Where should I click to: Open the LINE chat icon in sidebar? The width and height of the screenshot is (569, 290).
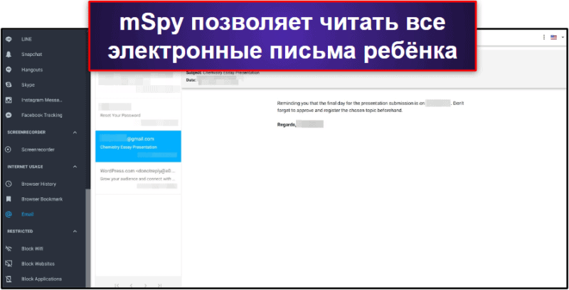coord(9,39)
